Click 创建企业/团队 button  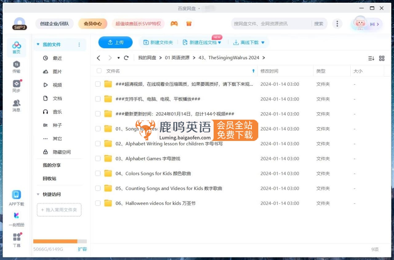pyautogui.click(x=54, y=24)
